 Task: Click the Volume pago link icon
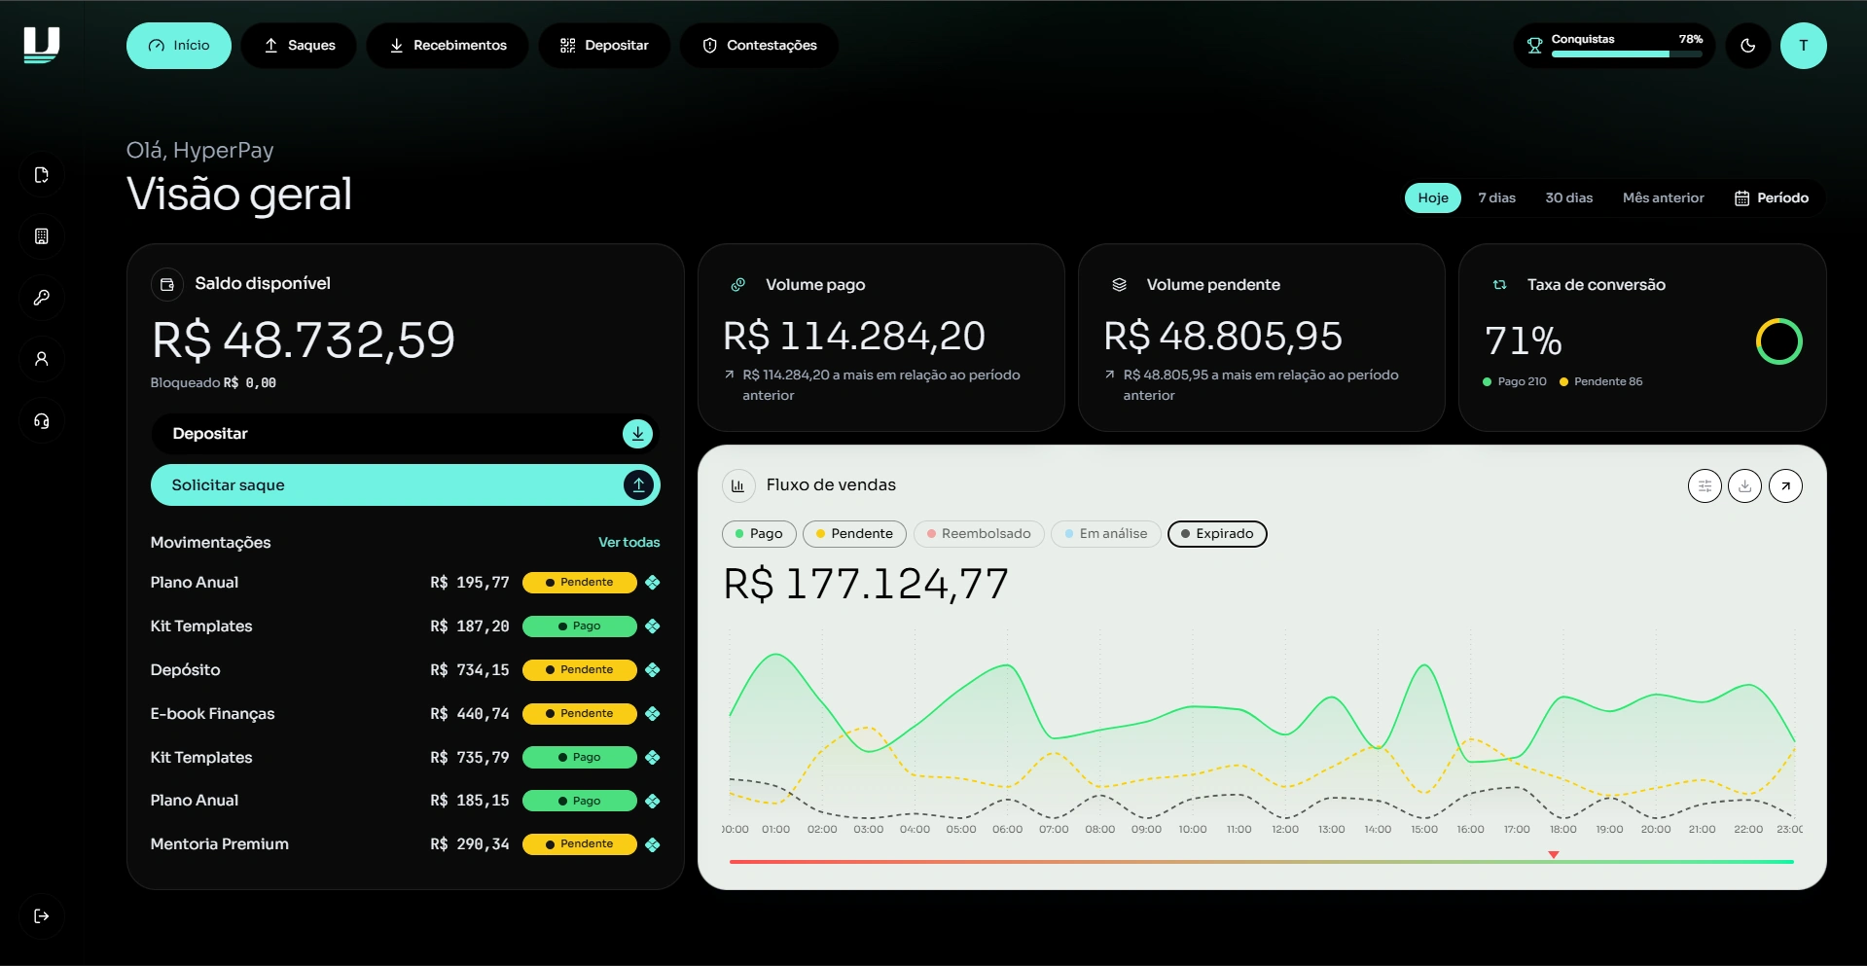click(738, 285)
